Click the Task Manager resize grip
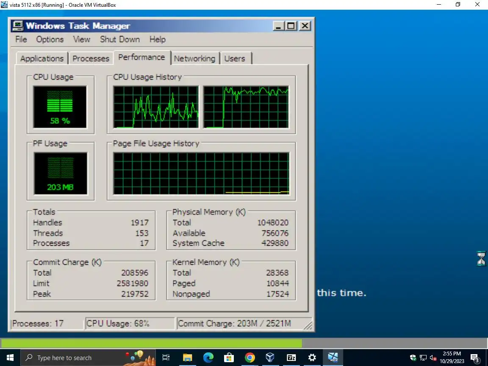The height and width of the screenshot is (366, 488). (308, 325)
